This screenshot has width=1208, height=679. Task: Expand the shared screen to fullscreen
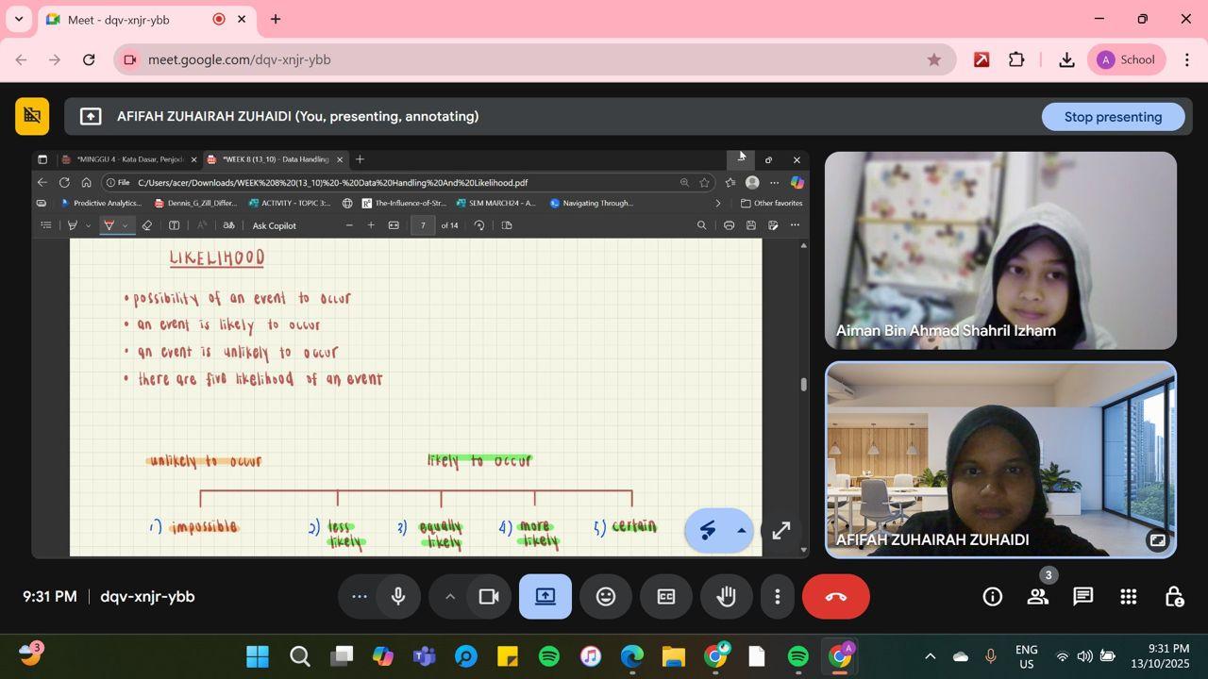(781, 531)
